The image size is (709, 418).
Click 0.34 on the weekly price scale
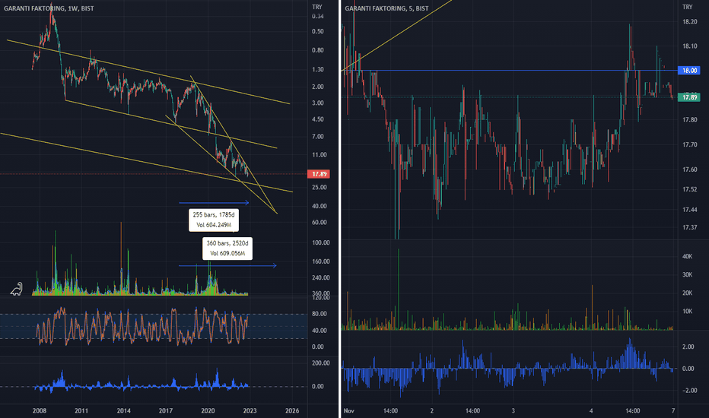point(318,16)
